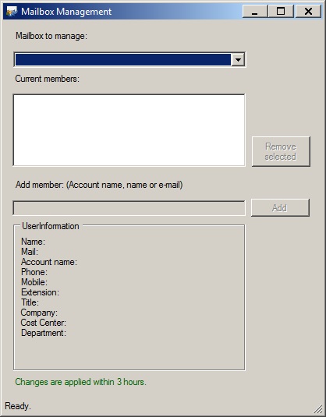Click the Department: label
The width and height of the screenshot is (326, 417).
click(x=44, y=333)
